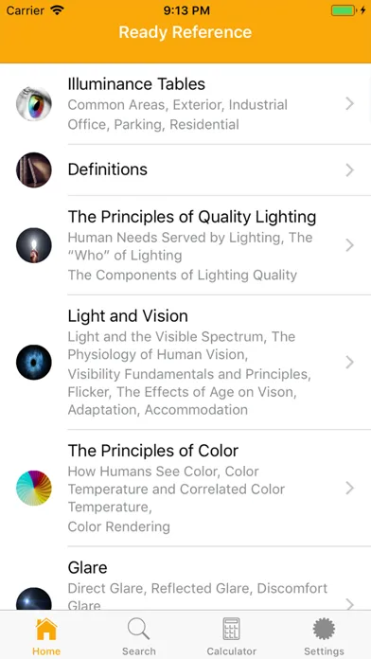
Task: Open The Principles of Quality Lighting title
Action: click(192, 217)
